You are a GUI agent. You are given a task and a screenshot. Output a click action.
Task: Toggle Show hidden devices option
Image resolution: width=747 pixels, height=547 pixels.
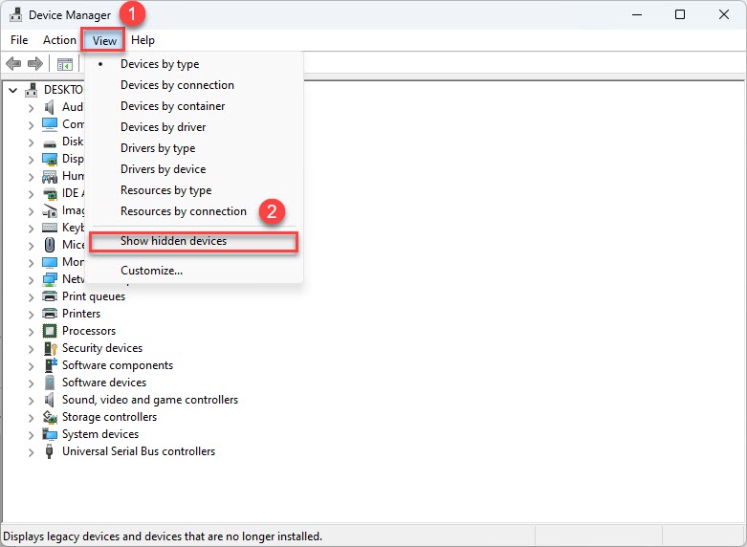173,241
